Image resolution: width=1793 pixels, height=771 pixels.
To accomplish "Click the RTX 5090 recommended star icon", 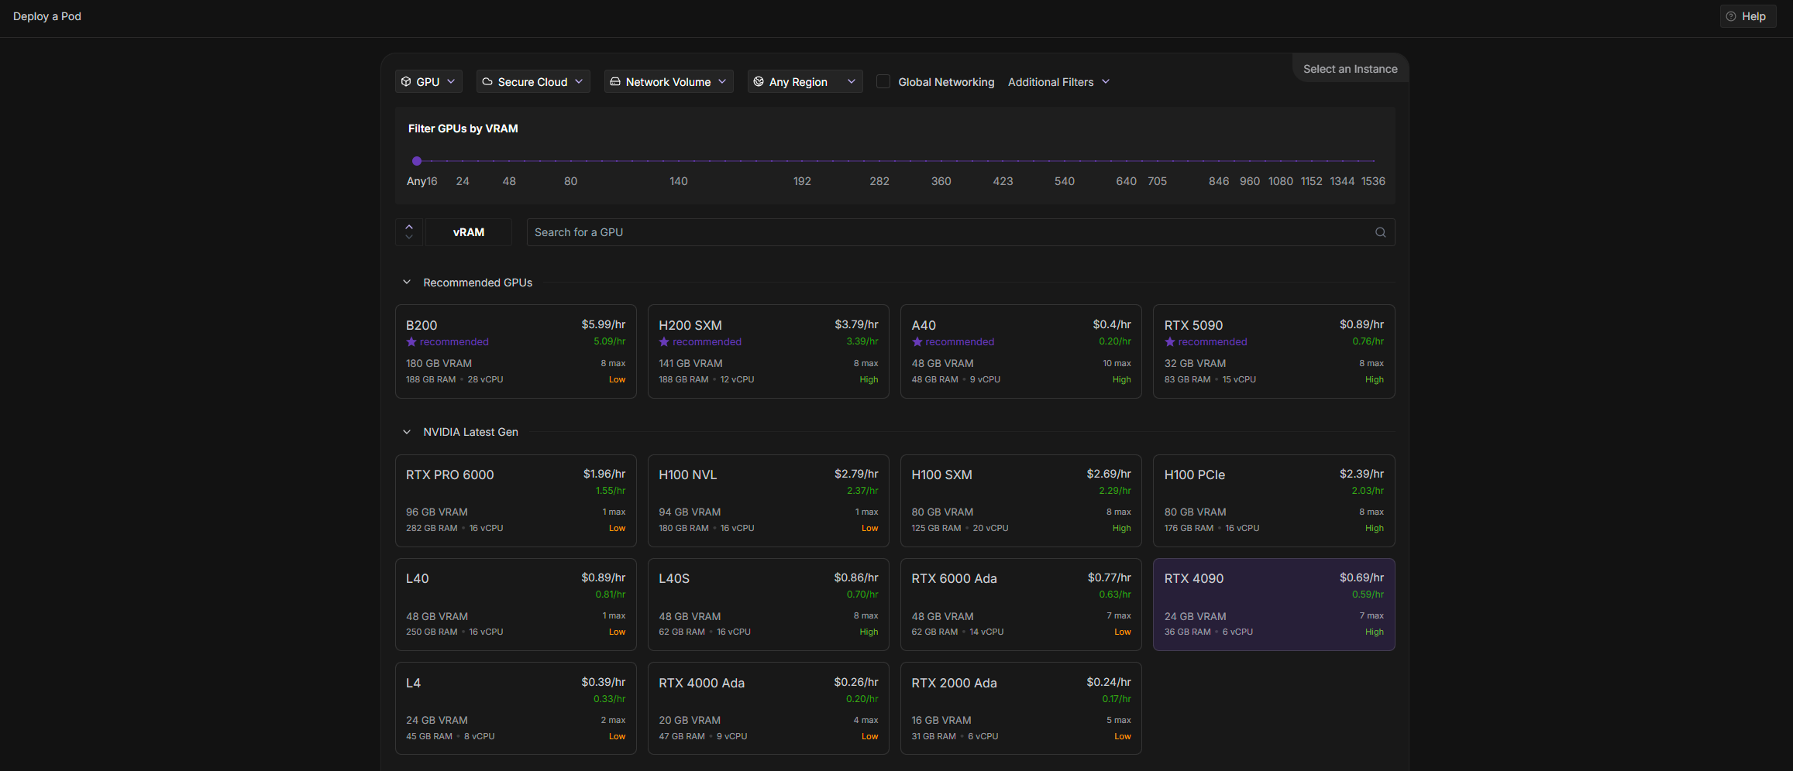I will (1169, 341).
